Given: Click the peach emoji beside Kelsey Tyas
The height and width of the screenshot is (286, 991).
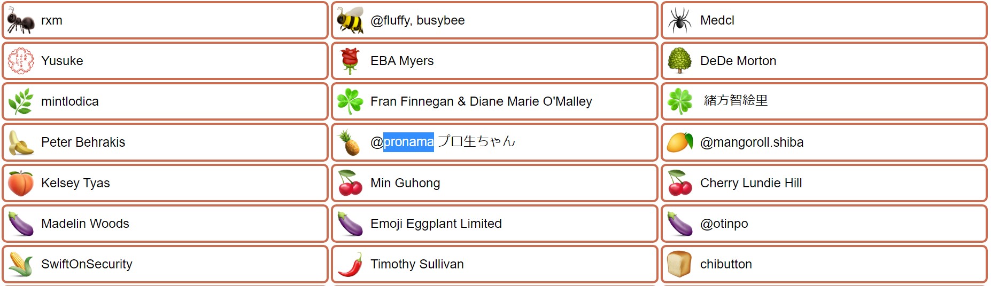Looking at the screenshot, I should 21,183.
